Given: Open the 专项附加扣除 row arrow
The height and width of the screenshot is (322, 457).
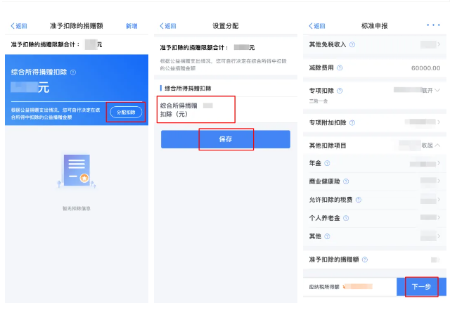Looking at the screenshot, I should [439, 122].
